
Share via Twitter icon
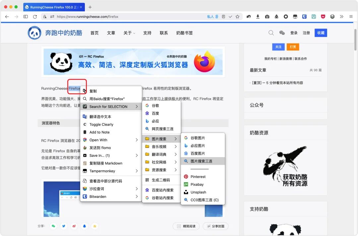[64, 226]
